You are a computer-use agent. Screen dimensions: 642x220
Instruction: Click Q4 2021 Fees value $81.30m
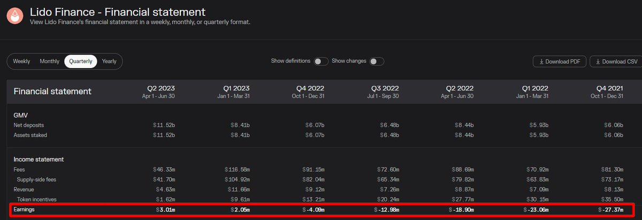point(613,169)
